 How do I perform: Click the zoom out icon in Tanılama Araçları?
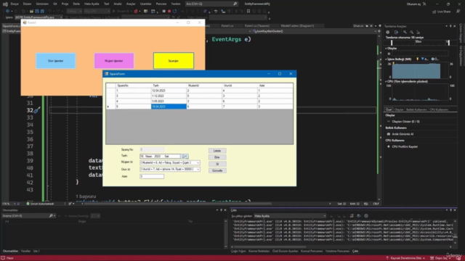pyautogui.click(x=412, y=32)
